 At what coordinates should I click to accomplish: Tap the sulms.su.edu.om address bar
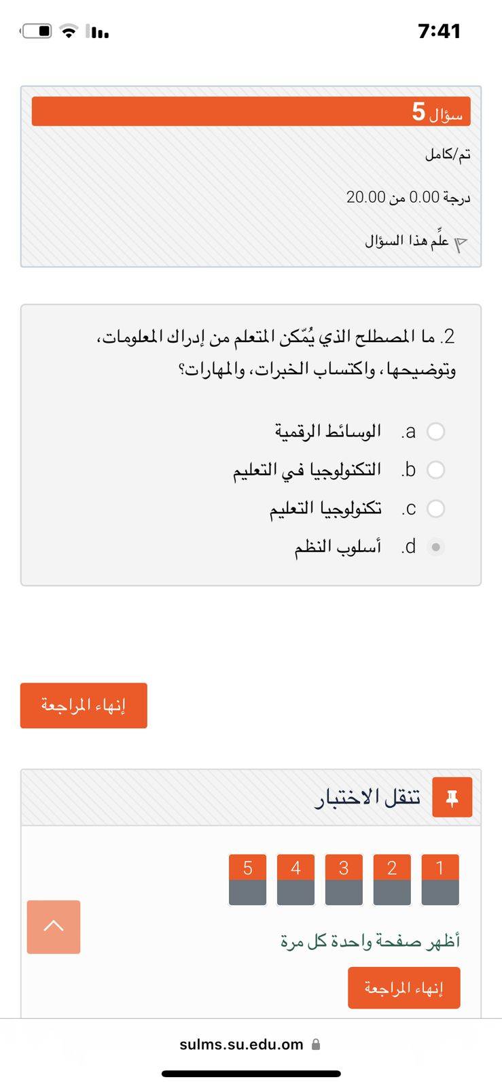tap(242, 1044)
